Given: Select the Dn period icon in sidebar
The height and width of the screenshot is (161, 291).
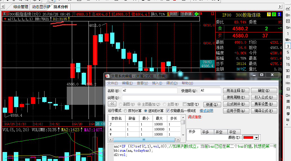Looking at the screenshot, I should [288, 96].
